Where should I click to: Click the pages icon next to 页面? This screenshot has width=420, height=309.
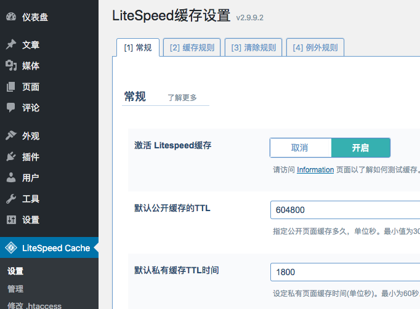(x=11, y=87)
